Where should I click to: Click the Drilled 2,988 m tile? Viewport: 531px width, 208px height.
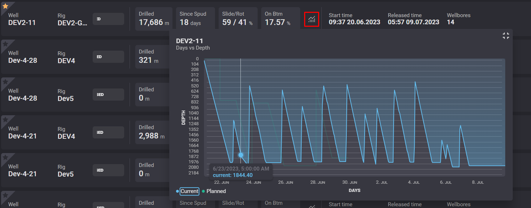[x=152, y=132]
